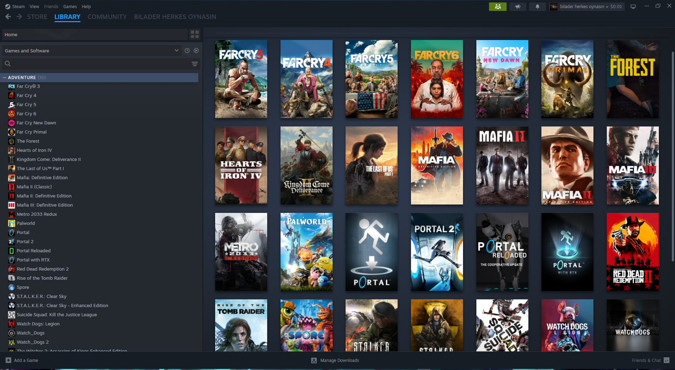Select "Mafia: Definitive Edition" in list

42,178
